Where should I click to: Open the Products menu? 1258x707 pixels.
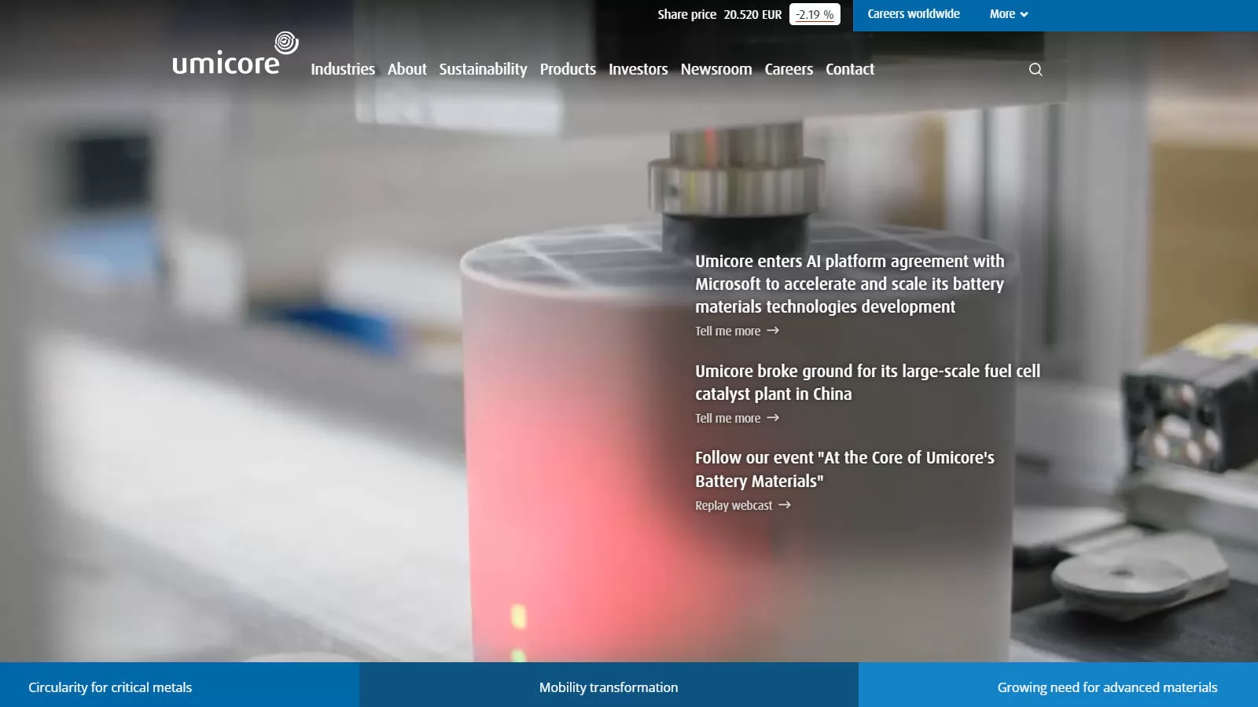click(x=568, y=69)
